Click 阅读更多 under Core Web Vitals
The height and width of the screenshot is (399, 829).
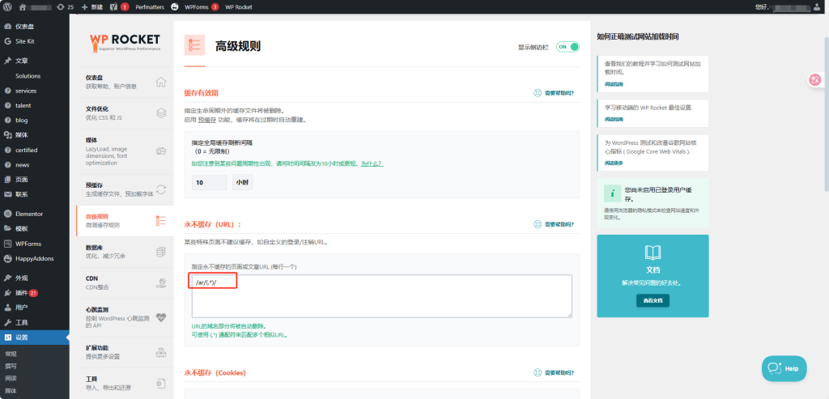click(x=614, y=163)
